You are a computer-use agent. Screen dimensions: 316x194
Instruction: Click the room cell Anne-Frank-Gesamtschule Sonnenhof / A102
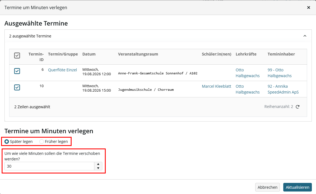click(x=158, y=73)
